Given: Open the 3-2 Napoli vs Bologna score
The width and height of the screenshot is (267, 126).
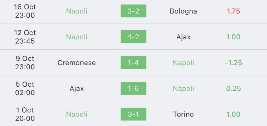Looking at the screenshot, I should pos(133,11).
